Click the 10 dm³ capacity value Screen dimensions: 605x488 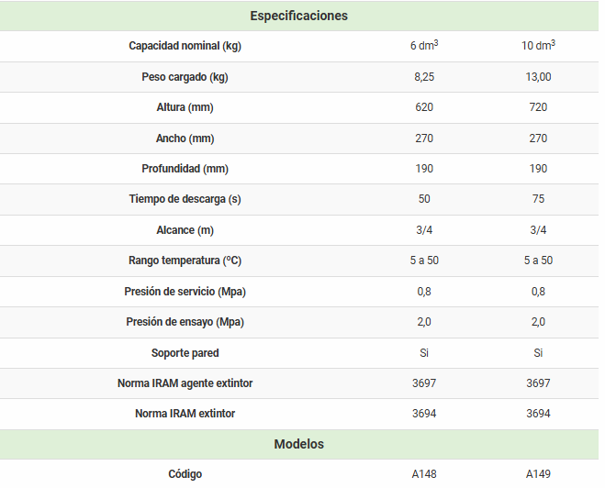click(538, 46)
